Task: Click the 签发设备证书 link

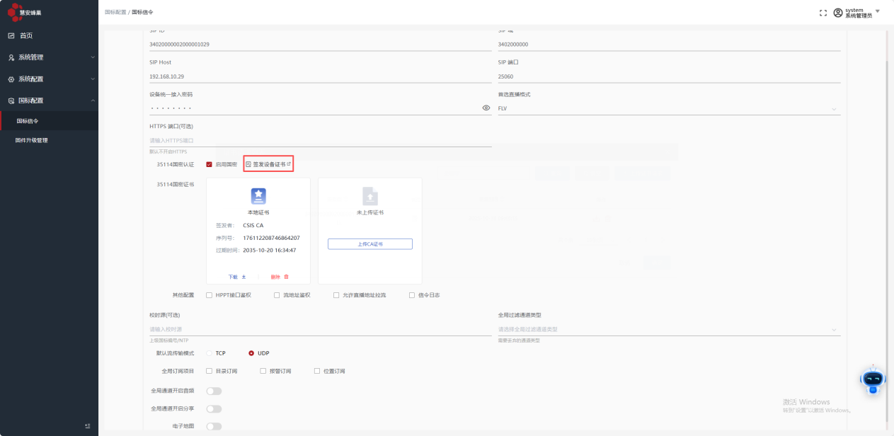Action: 268,164
